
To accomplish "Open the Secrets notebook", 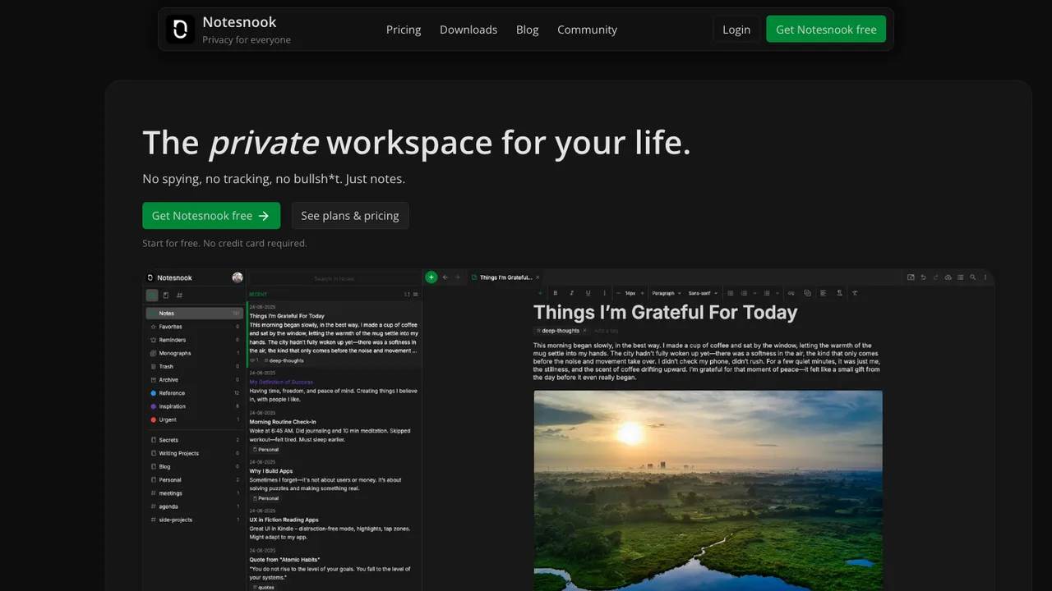I will tap(194, 440).
